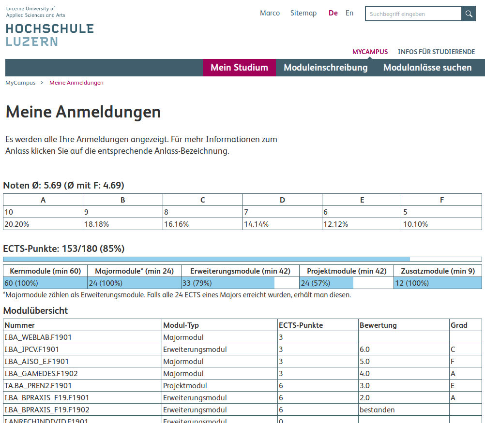Screen dimensions: 485x423
Task: Switch language to En
Action: [349, 13]
